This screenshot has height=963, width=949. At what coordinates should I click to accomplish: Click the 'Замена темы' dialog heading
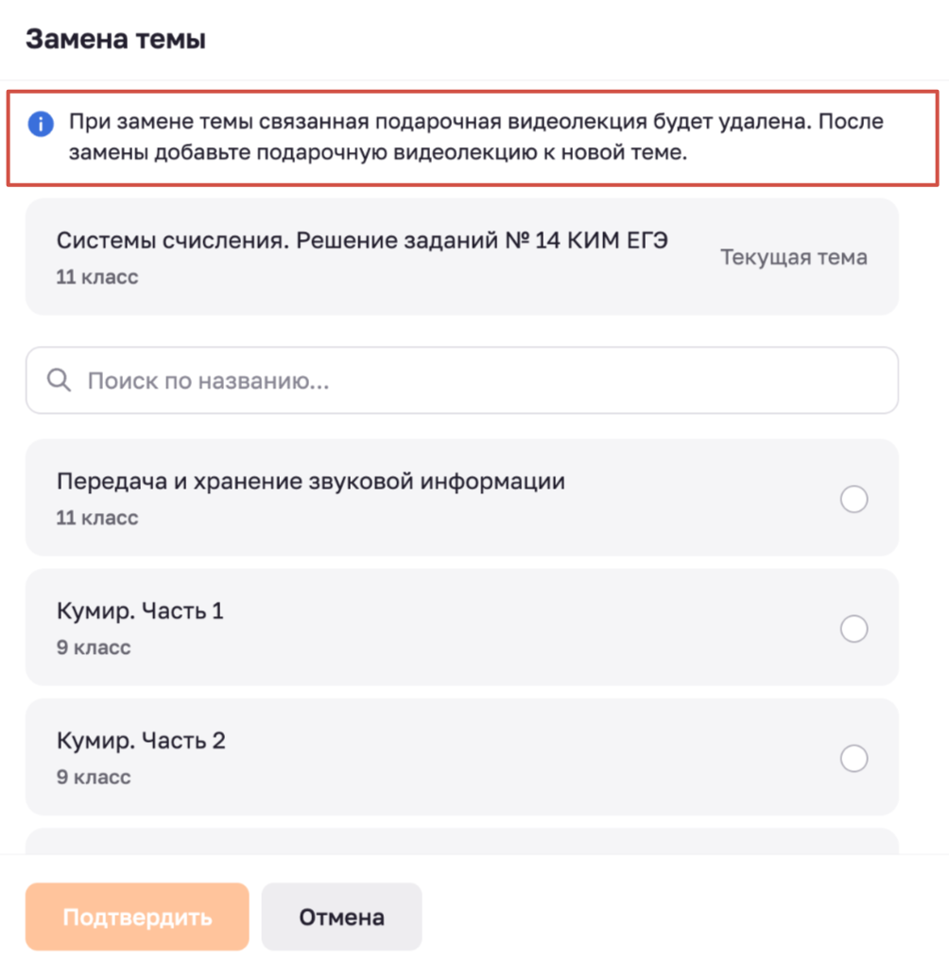point(115,39)
